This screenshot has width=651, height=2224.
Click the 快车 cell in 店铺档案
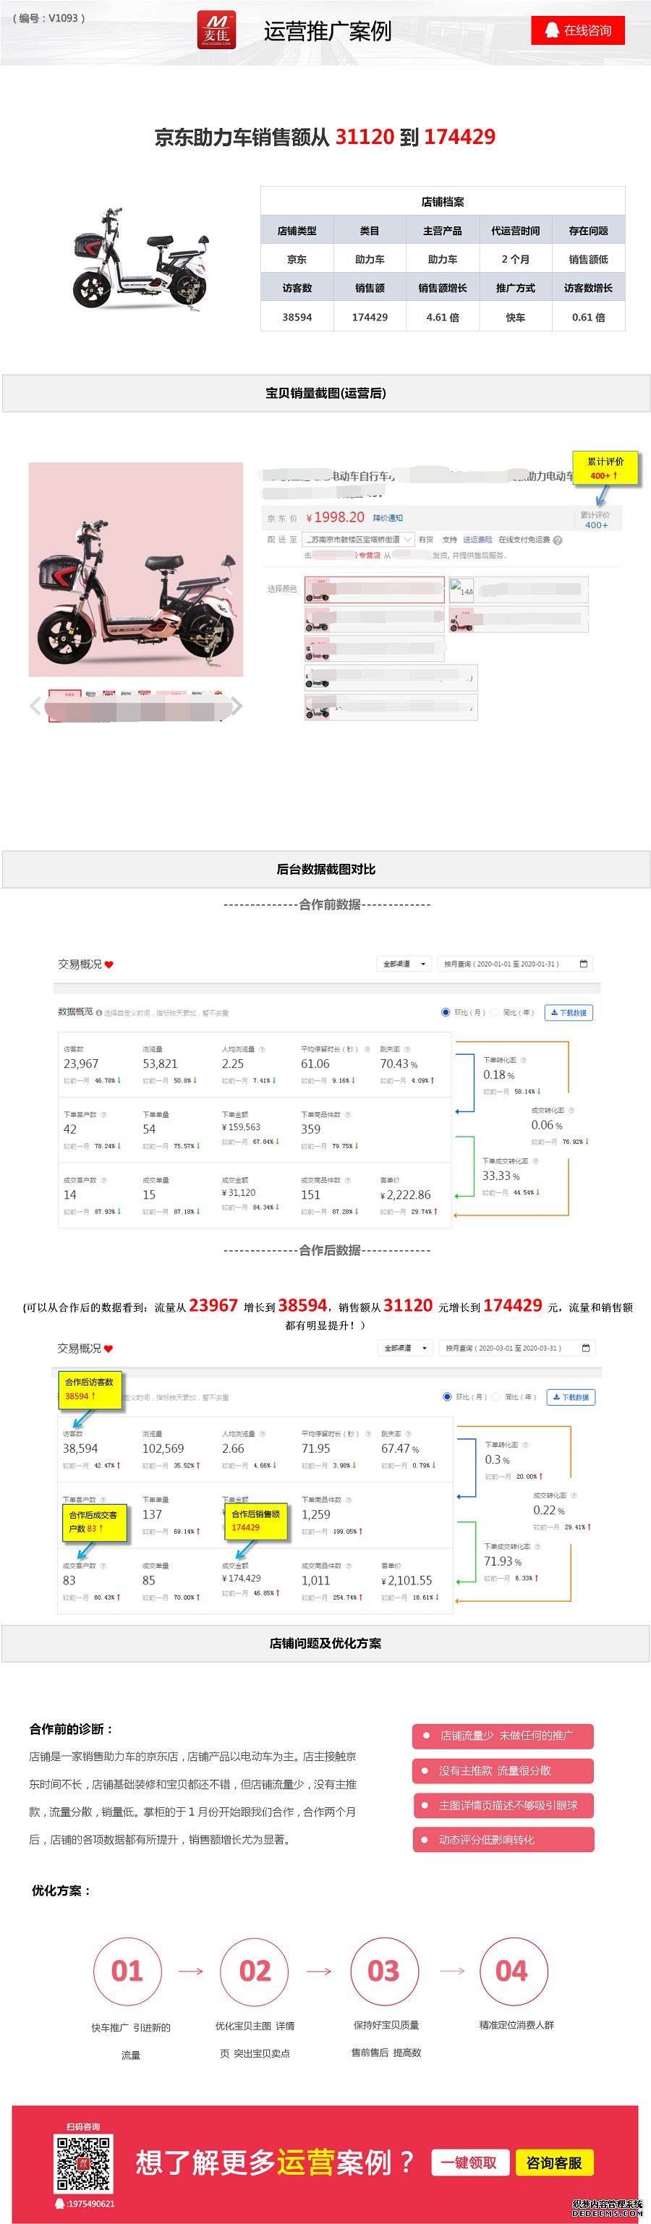516,317
